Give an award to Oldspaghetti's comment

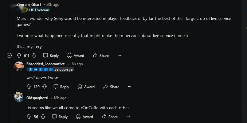click(x=84, y=117)
